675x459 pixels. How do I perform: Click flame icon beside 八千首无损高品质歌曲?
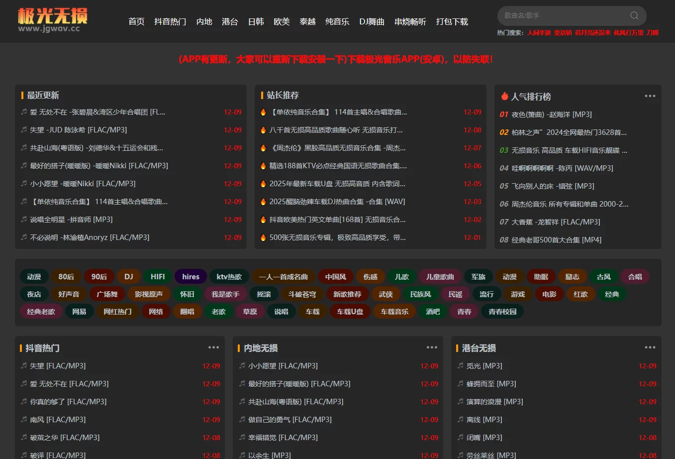[263, 130]
